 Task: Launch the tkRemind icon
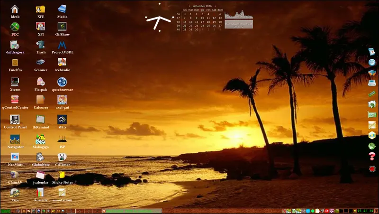point(40,120)
